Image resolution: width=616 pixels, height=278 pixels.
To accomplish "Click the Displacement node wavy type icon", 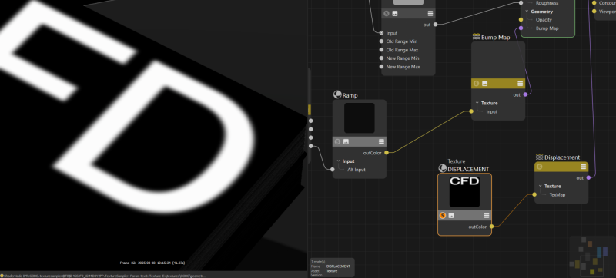I will (x=540, y=157).
